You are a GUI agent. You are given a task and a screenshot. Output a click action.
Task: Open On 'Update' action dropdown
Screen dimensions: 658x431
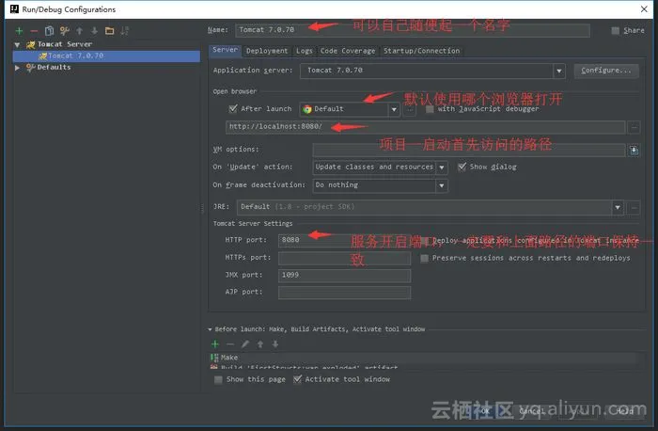click(442, 168)
